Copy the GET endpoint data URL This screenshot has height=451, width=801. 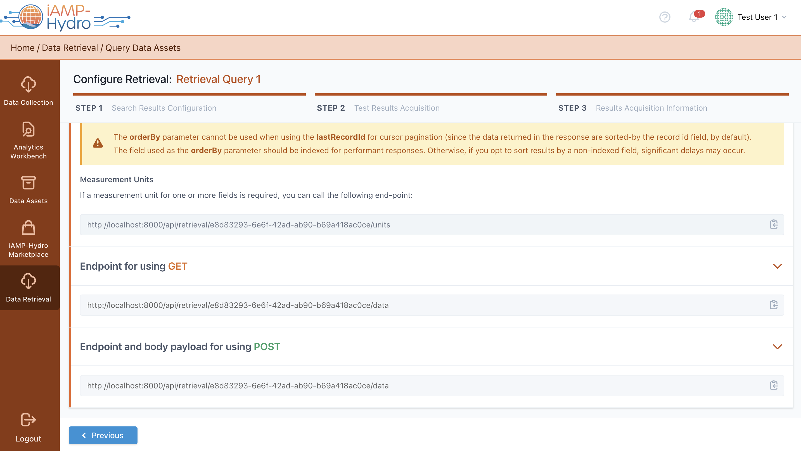tap(774, 305)
